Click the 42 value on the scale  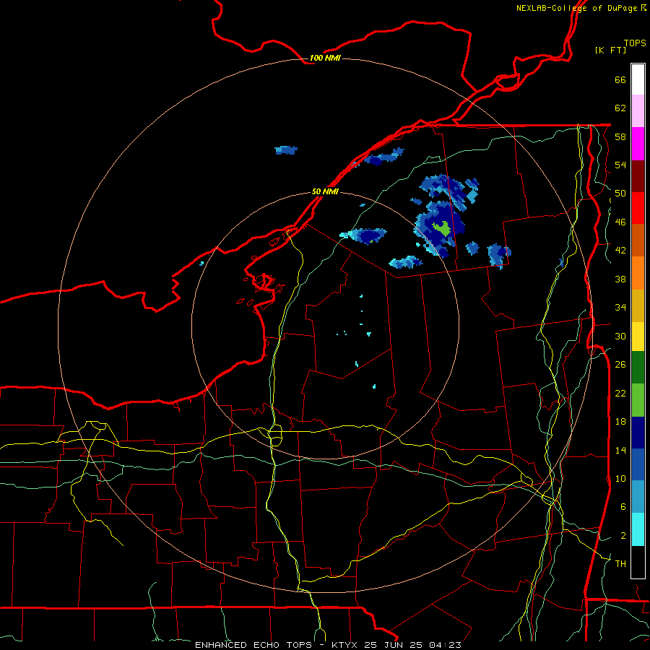click(620, 251)
